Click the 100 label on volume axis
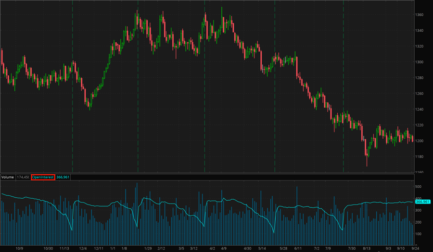Viewport: 433px width, 252px height. 419,234
